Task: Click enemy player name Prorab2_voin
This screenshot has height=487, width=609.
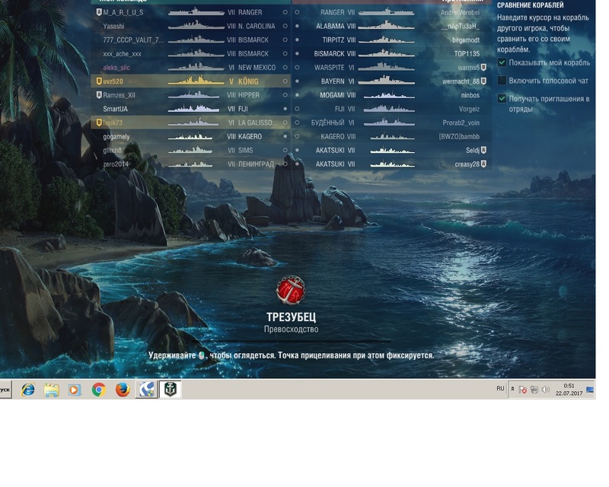Action: tap(461, 123)
